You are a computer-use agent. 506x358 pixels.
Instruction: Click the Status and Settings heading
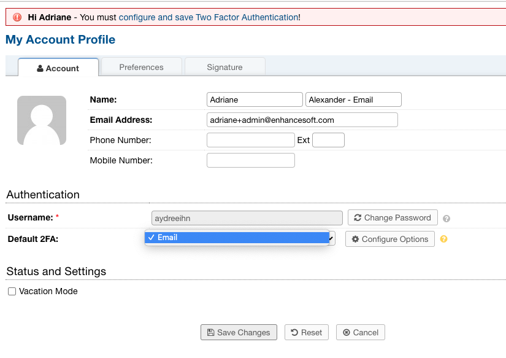(56, 271)
